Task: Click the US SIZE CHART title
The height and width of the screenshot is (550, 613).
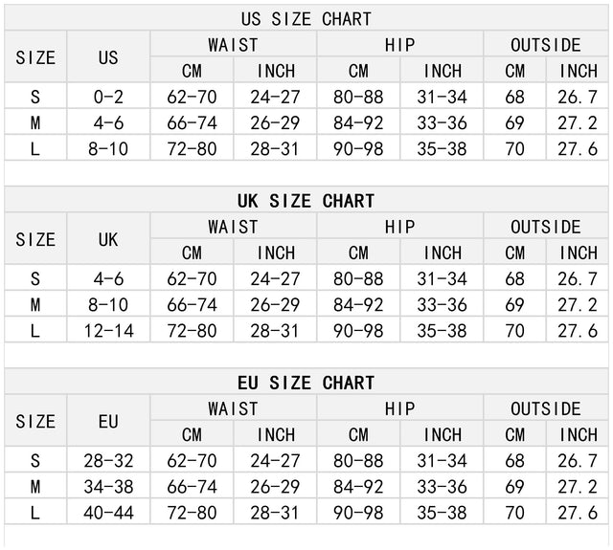Action: [x=306, y=19]
